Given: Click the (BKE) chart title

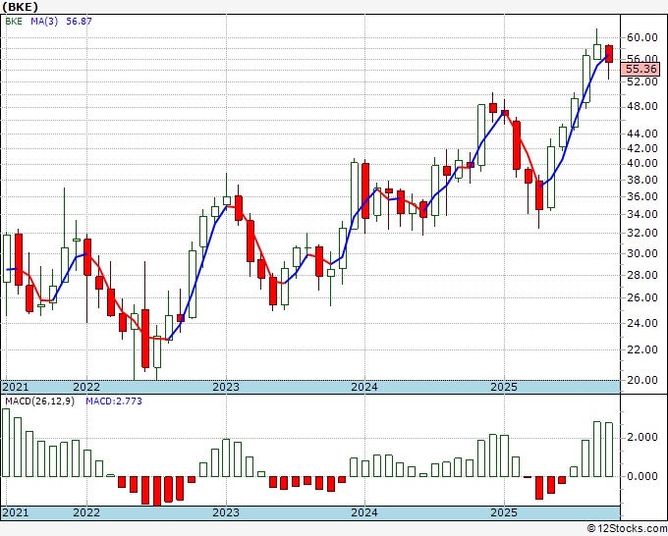Looking at the screenshot, I should pos(20,7).
